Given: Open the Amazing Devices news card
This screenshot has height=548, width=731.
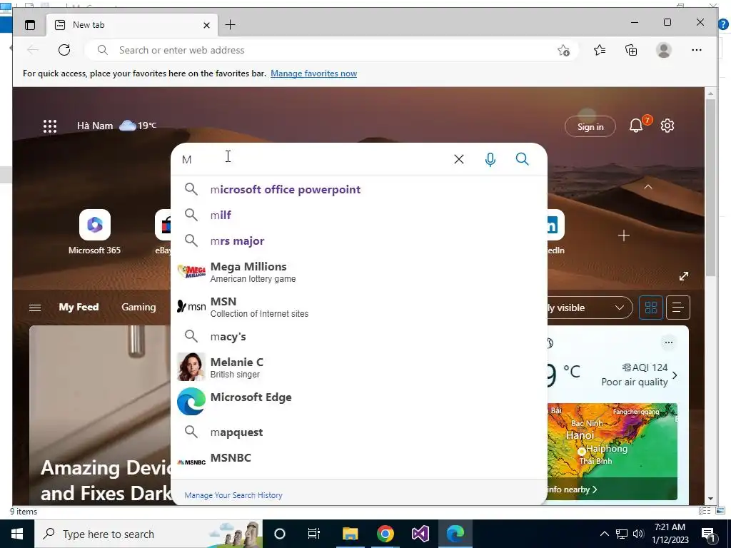Looking at the screenshot, I should click(x=100, y=415).
